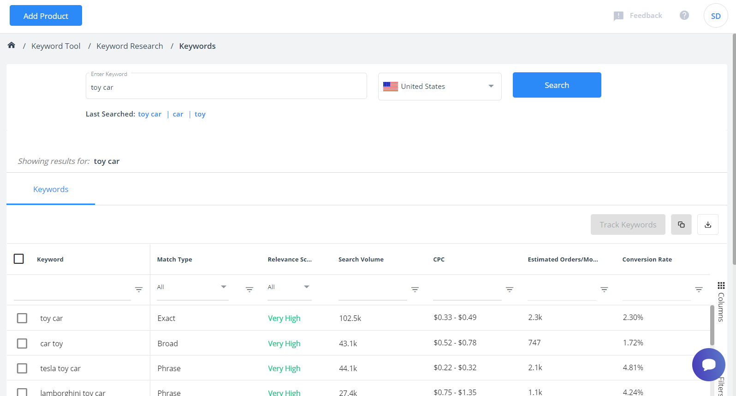Viewport: 736px width, 396px height.
Task: Open the Relevance Score 'All' filter dropdown
Action: click(290, 287)
